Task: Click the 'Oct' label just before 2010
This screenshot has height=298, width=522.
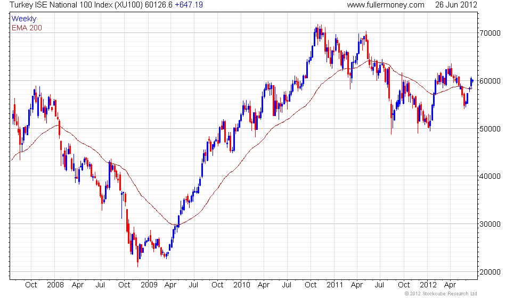Action: [x=217, y=285]
